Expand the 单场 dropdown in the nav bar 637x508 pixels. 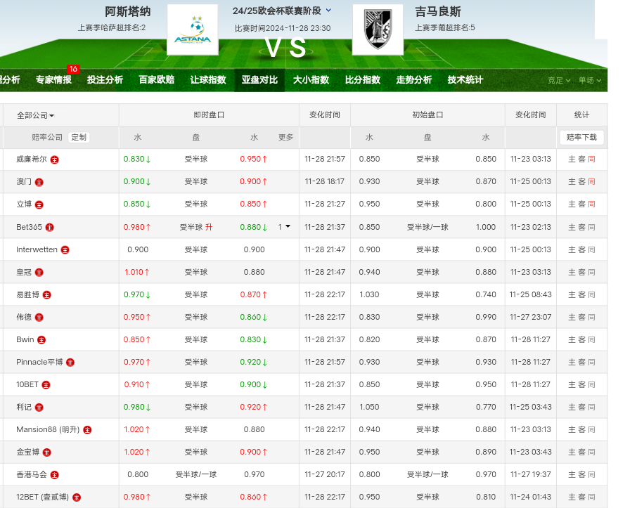tap(590, 80)
